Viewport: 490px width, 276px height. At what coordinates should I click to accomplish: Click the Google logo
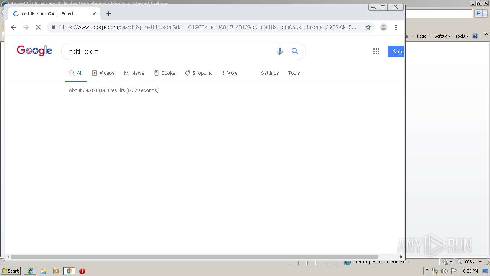point(34,51)
